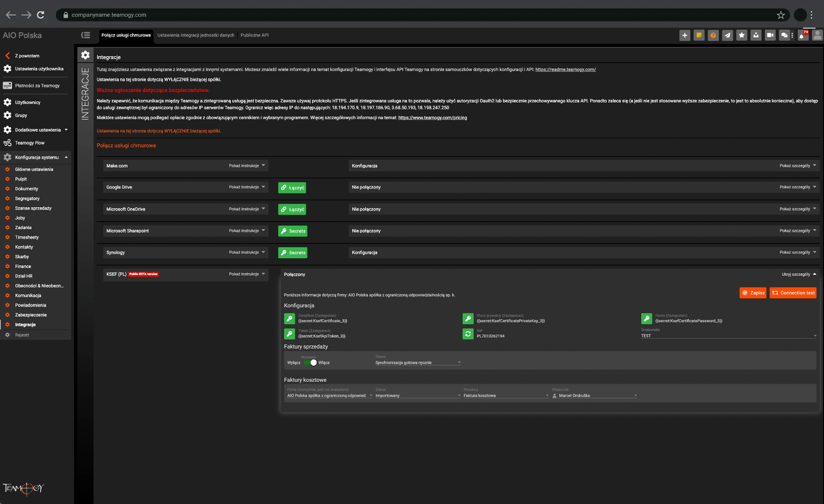Image resolution: width=824 pixels, height=504 pixels.
Task: Expand Pokaż instrukcje for Google Drive
Action: click(x=247, y=187)
